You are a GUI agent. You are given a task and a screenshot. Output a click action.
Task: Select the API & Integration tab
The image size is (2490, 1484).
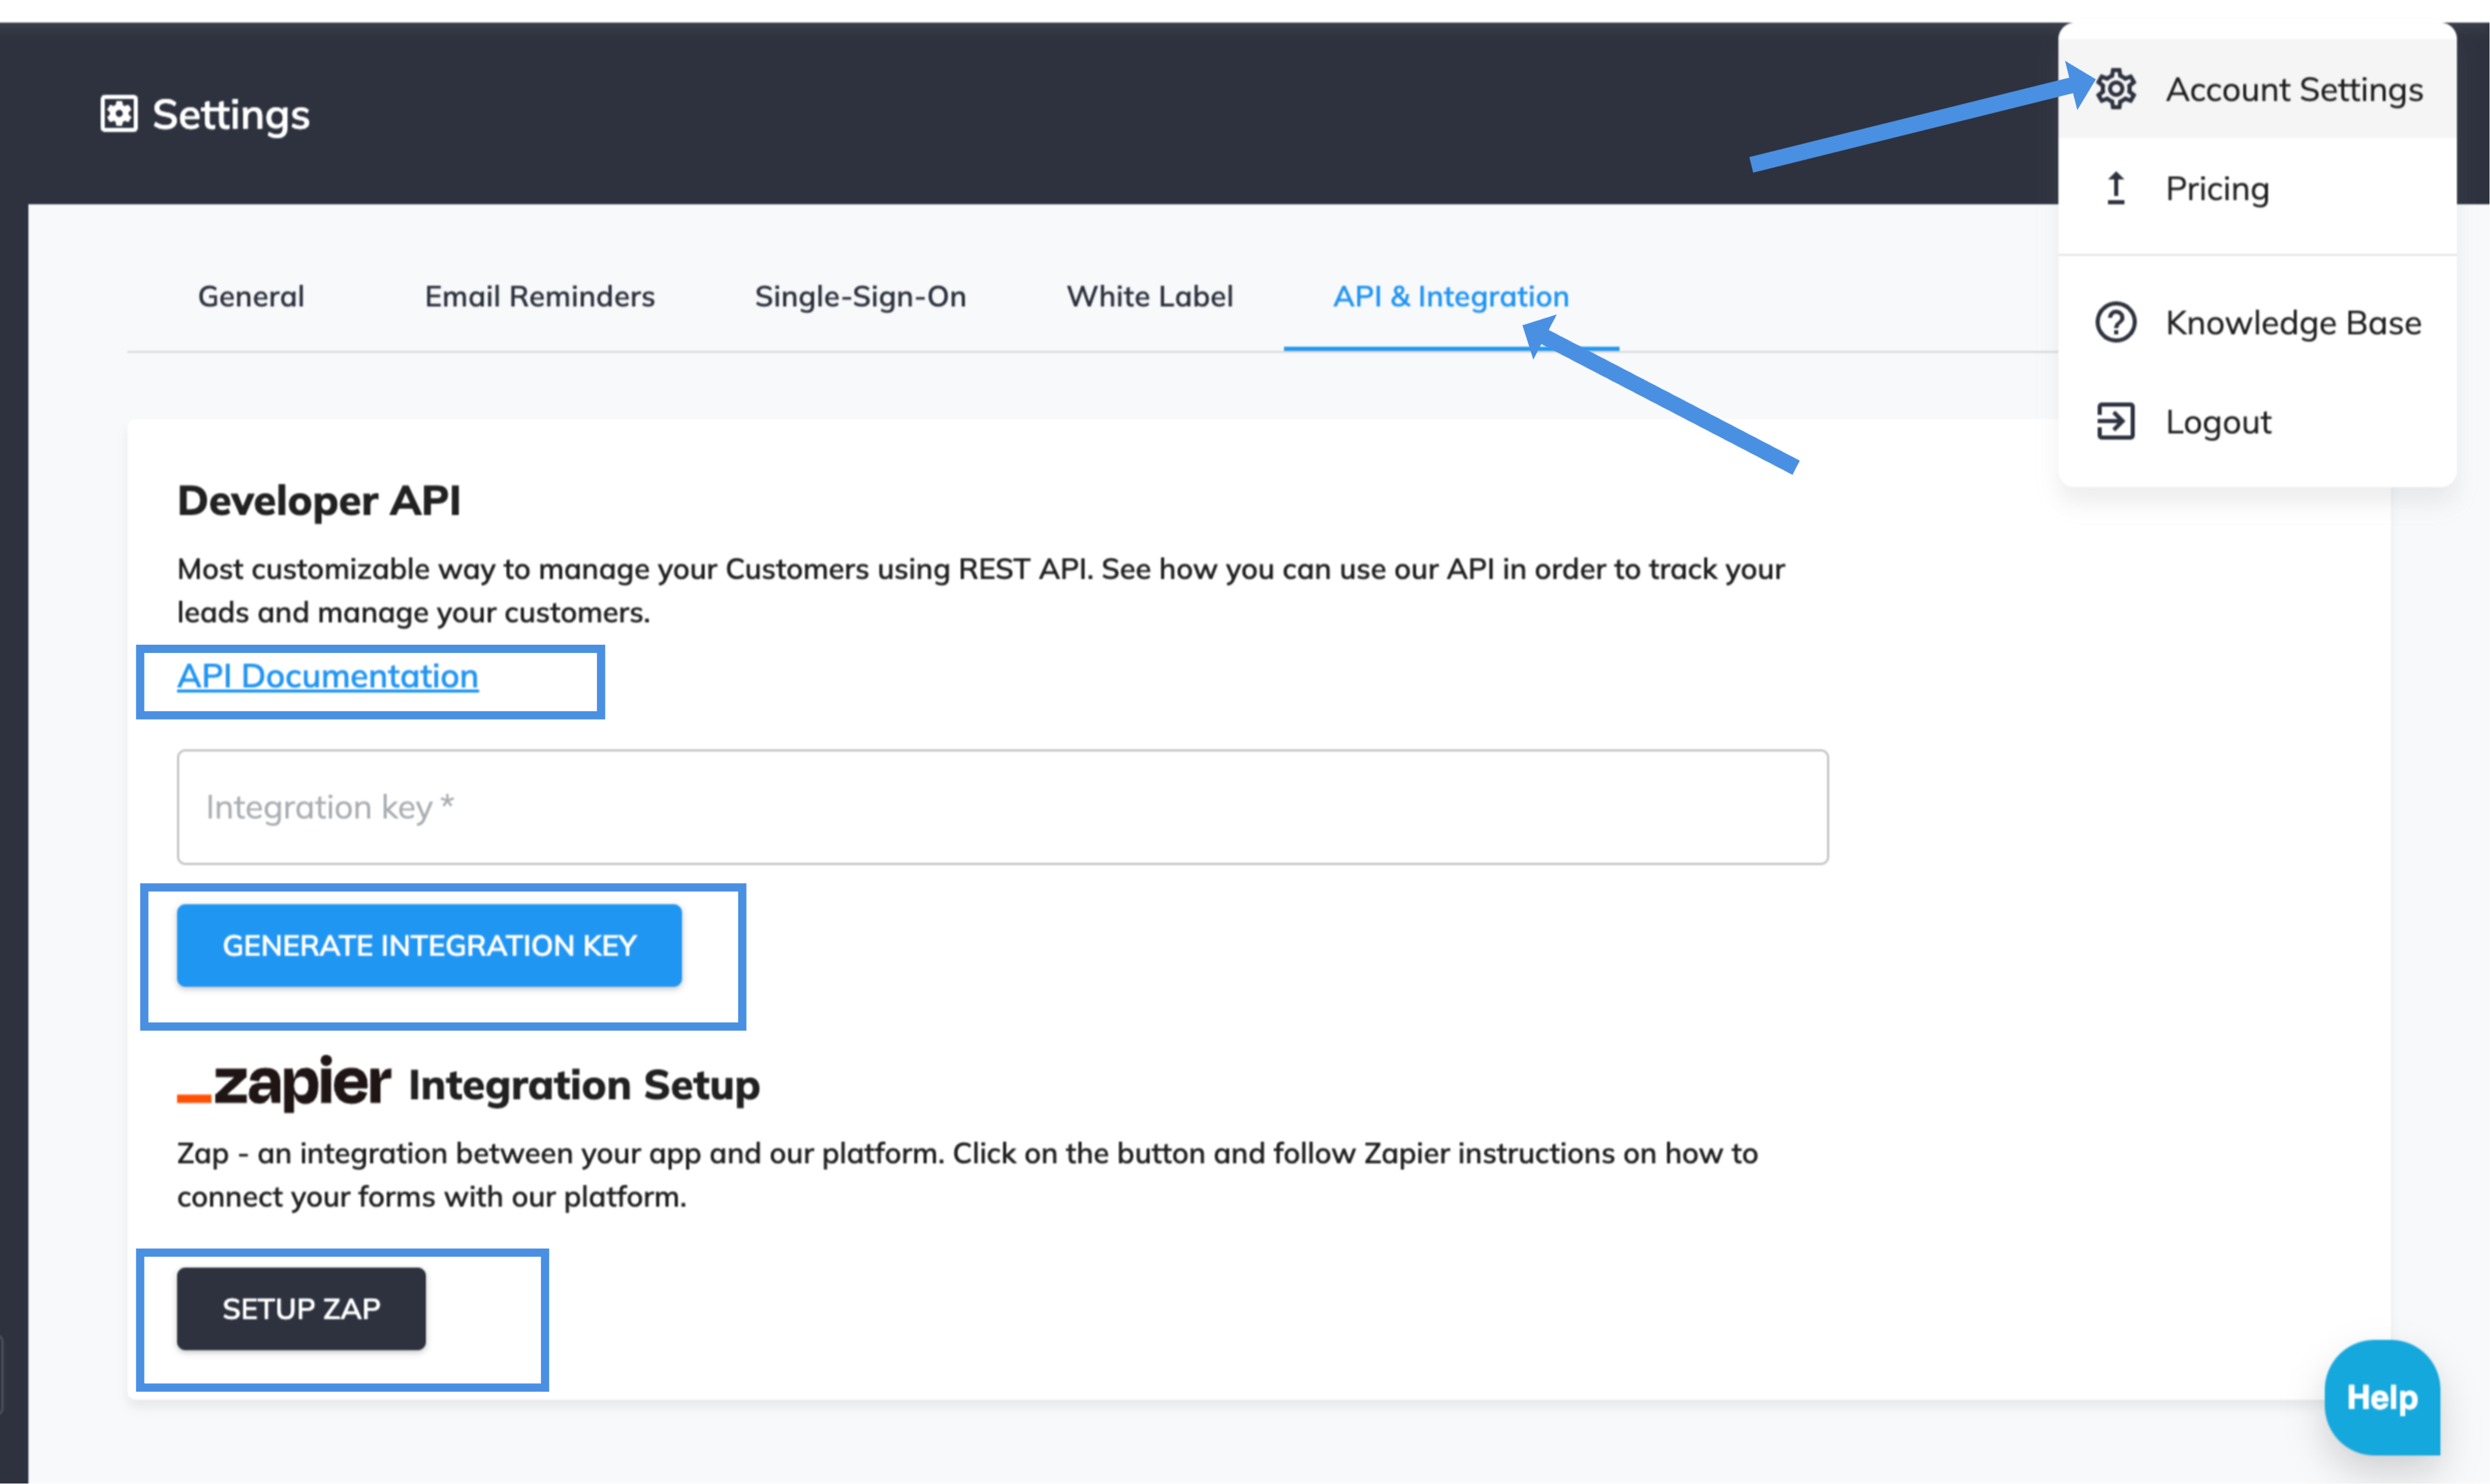click(1451, 296)
